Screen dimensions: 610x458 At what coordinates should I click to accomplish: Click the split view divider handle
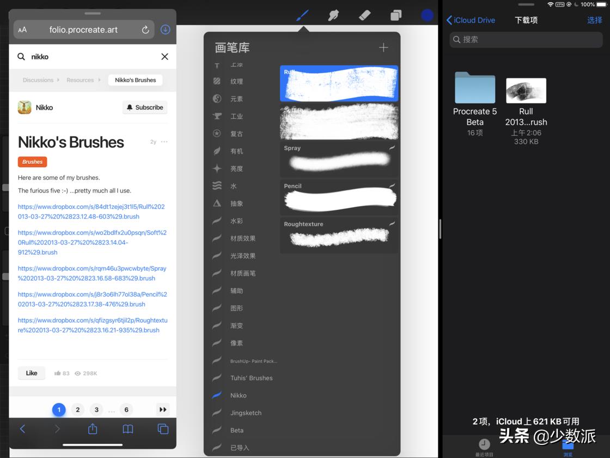[440, 229]
